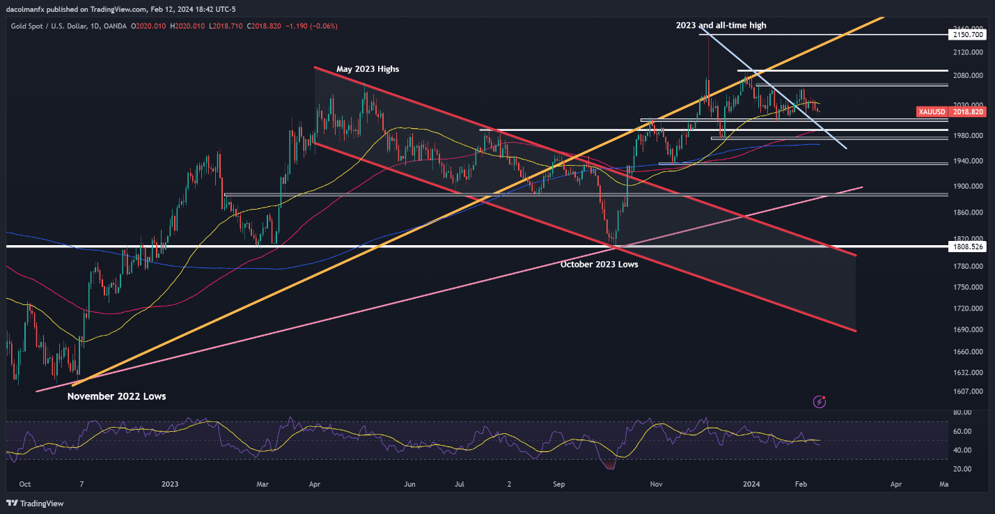Select the XAUUSD symbol tag on price axis
This screenshot has width=995, height=514.
[x=930, y=111]
